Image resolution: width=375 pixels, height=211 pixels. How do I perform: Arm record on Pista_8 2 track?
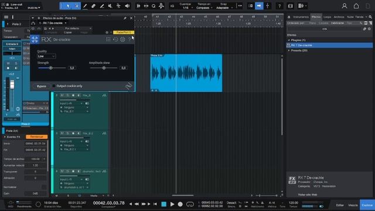(73, 133)
